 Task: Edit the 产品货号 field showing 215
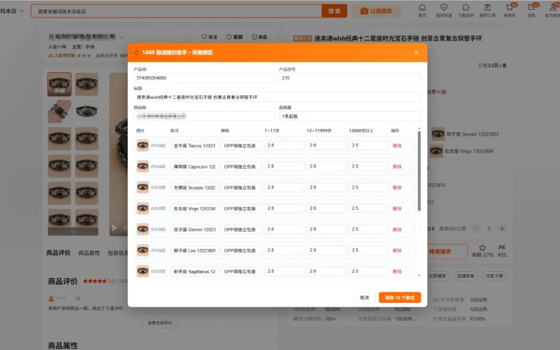click(349, 78)
